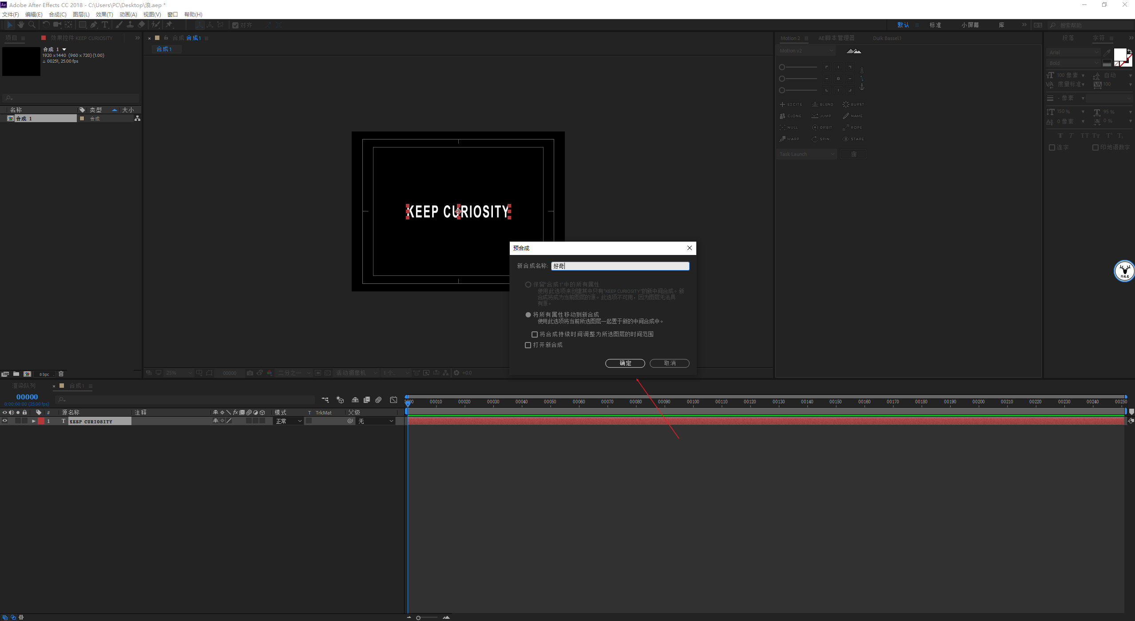
Task: Expand the KEEP CURIOSITY layer twirl arrow
Action: (33, 421)
